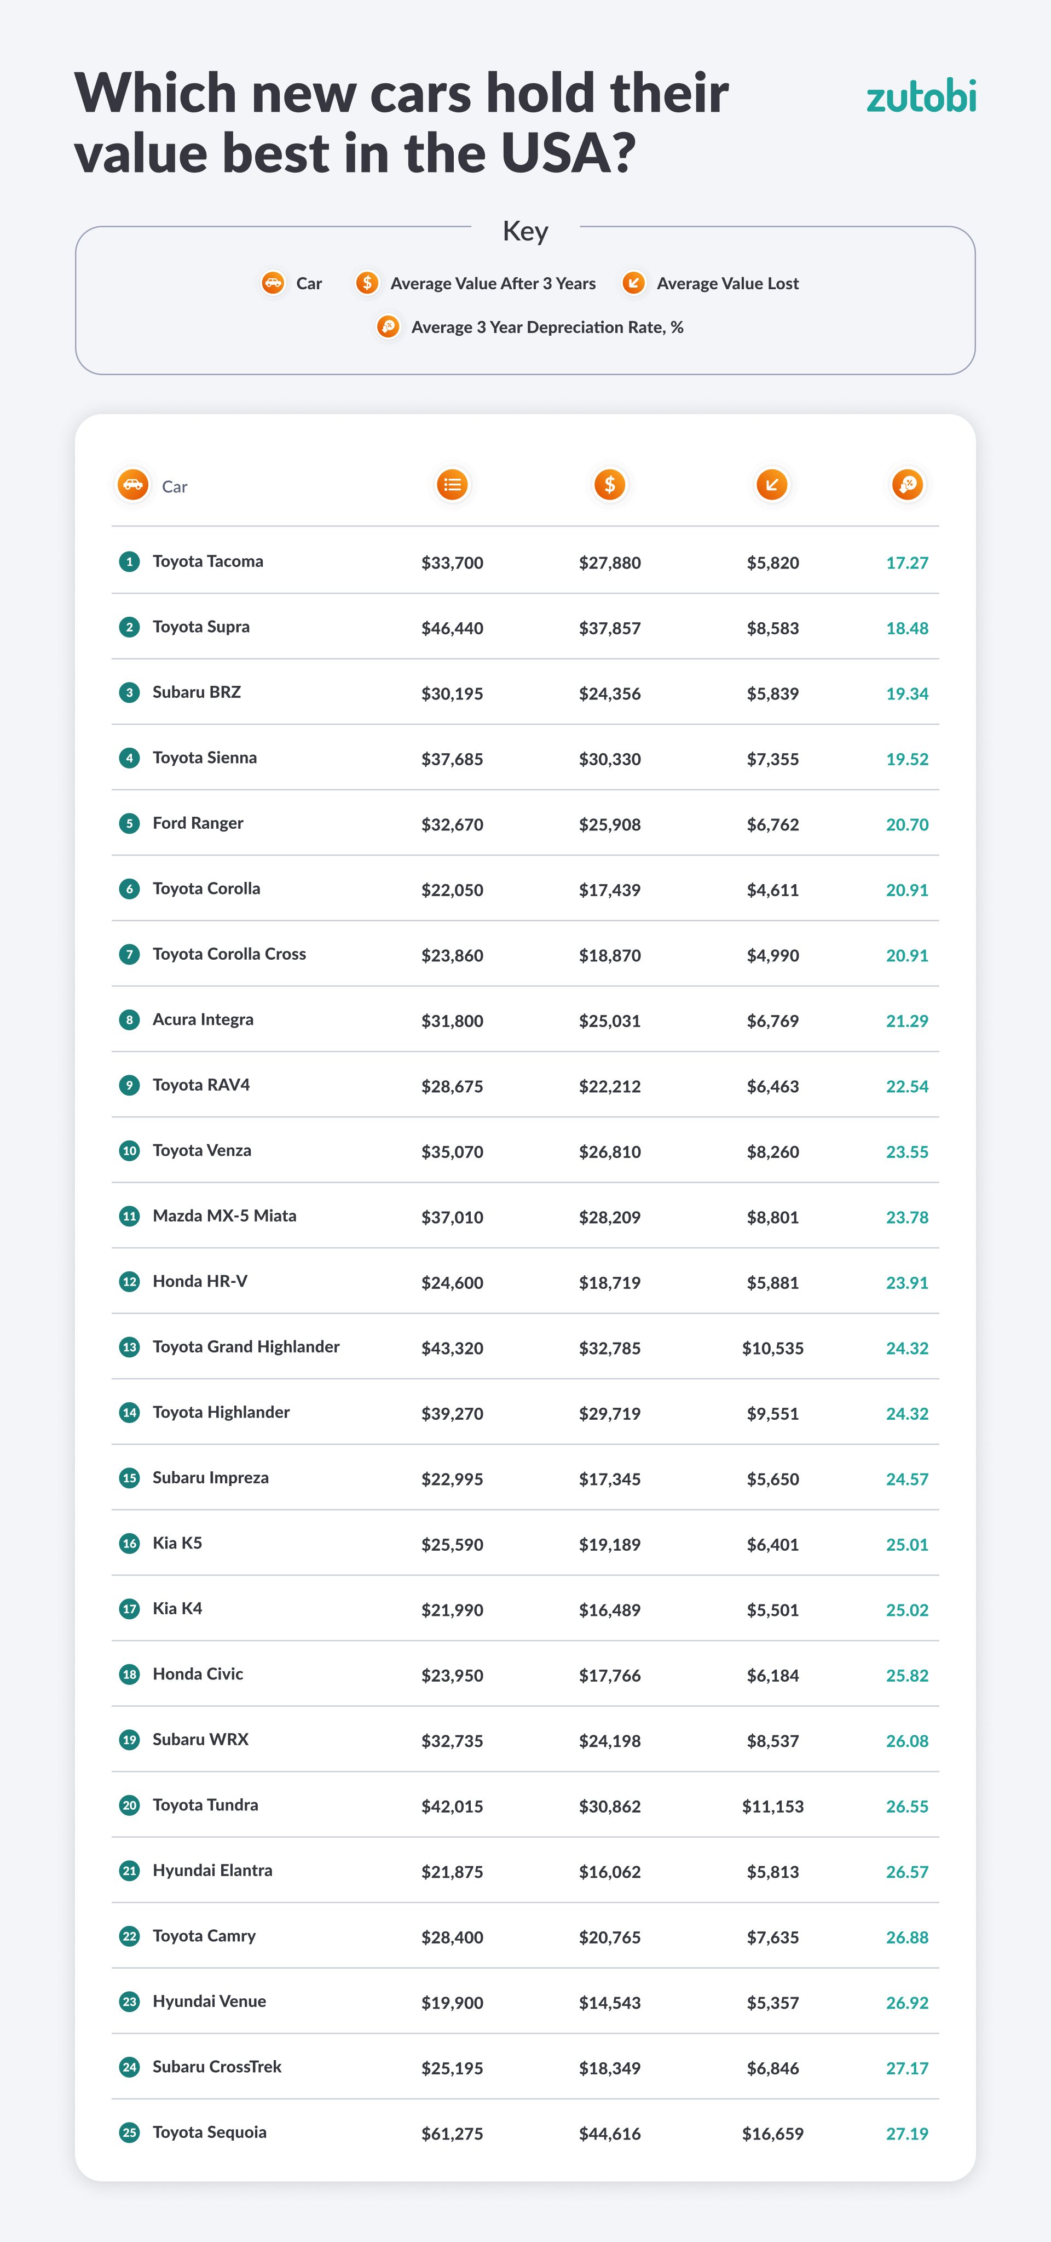Click the Honda Civic $23,950 price
Screen dimensions: 1051x2242
click(452, 1676)
